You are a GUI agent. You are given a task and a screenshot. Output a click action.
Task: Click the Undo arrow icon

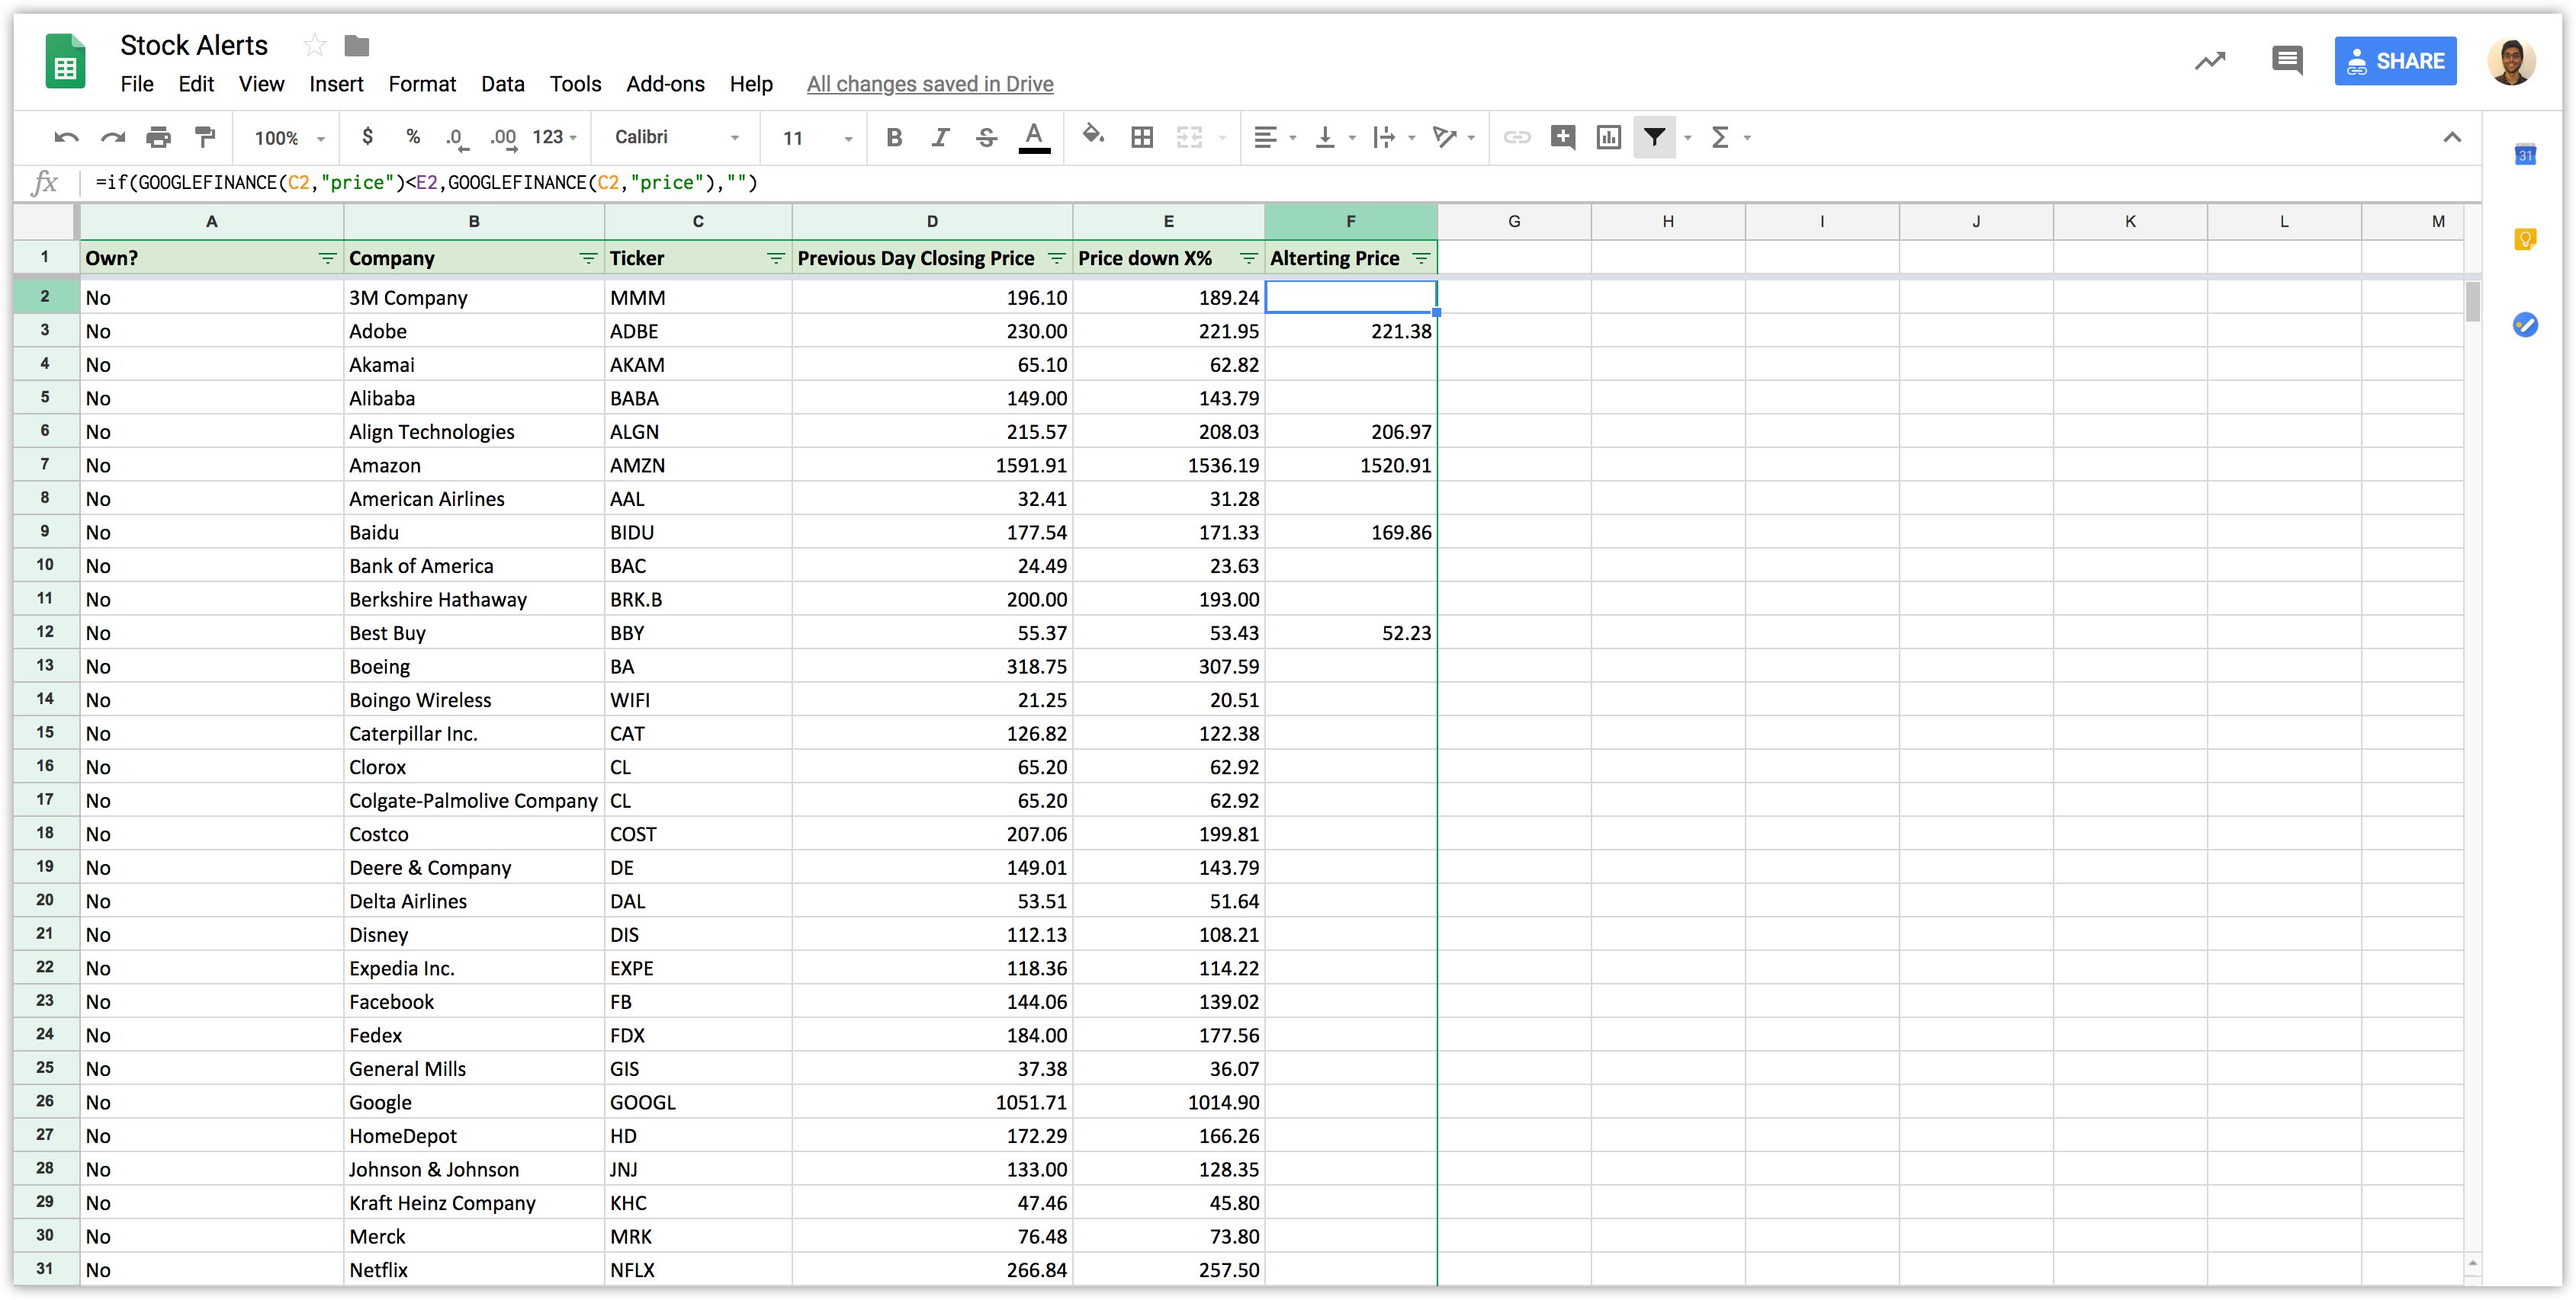66,138
